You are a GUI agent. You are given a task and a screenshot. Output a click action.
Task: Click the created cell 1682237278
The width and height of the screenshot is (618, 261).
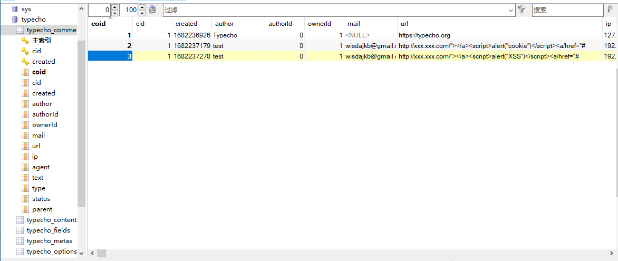192,56
